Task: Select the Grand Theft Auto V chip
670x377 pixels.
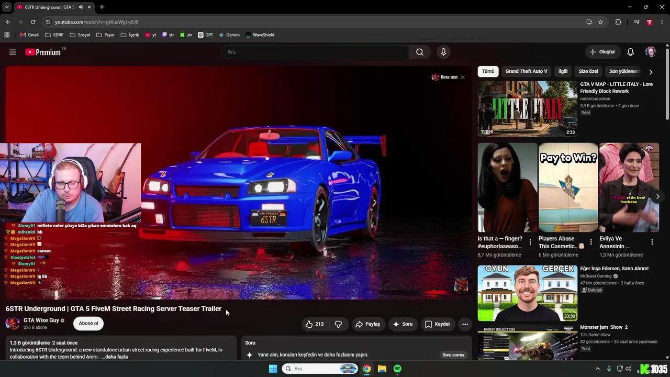Action: [x=526, y=71]
